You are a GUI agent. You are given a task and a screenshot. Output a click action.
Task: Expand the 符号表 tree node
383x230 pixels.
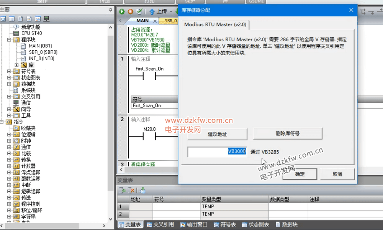9,71
